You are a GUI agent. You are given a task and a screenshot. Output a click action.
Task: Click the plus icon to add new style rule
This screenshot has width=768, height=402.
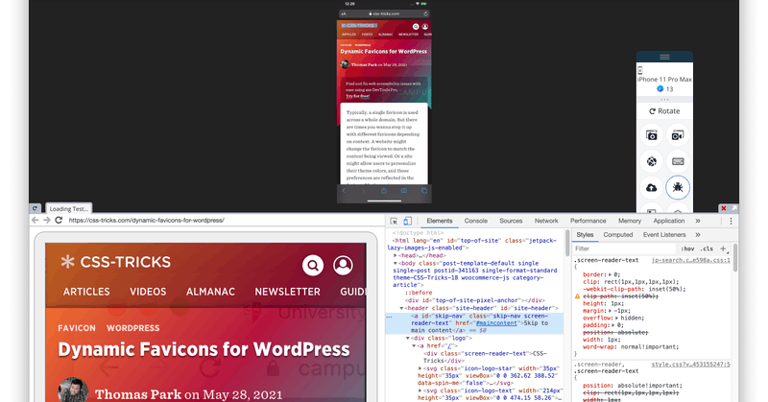coord(723,248)
